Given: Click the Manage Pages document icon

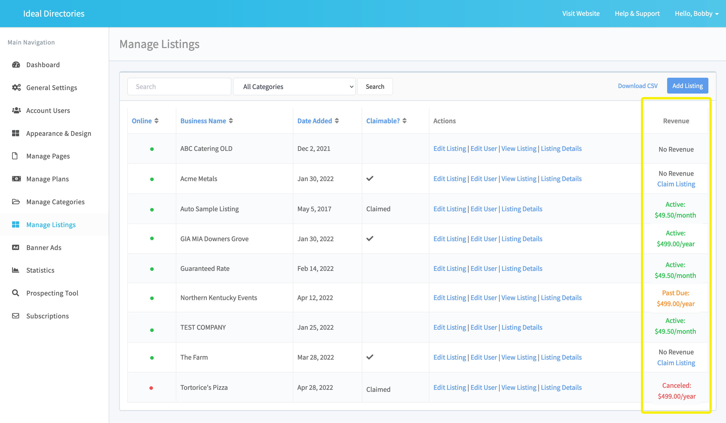Looking at the screenshot, I should coord(15,156).
